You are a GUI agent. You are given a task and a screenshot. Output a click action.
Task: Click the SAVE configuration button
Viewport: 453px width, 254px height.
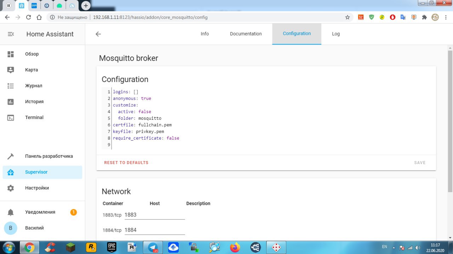coord(420,163)
